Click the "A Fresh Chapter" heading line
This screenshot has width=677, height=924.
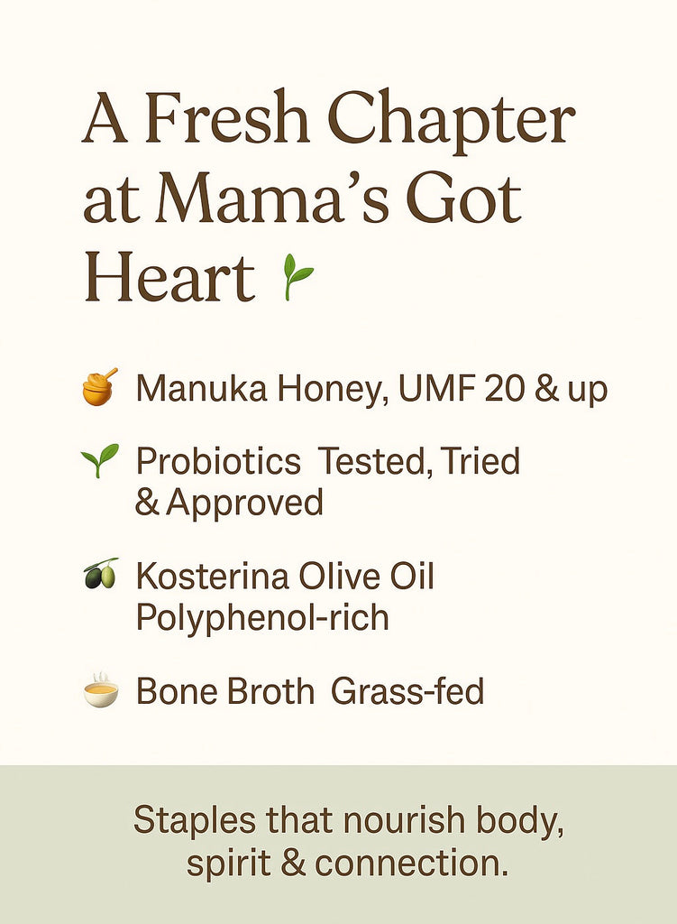328,124
